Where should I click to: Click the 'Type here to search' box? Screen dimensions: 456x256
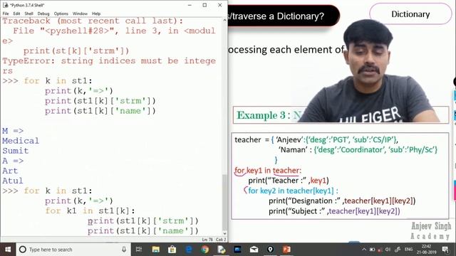point(73,250)
